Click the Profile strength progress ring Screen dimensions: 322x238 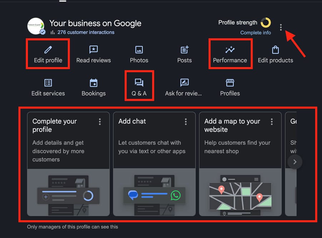(x=266, y=23)
